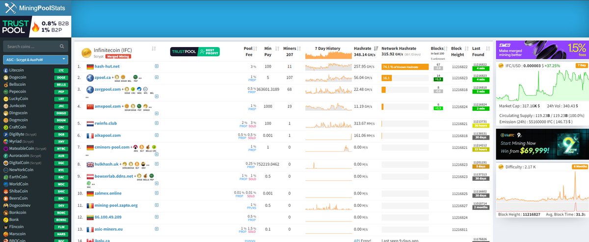This screenshot has height=242, width=589.
Task: Expand the zalmex.online row details
Action: 157,194
